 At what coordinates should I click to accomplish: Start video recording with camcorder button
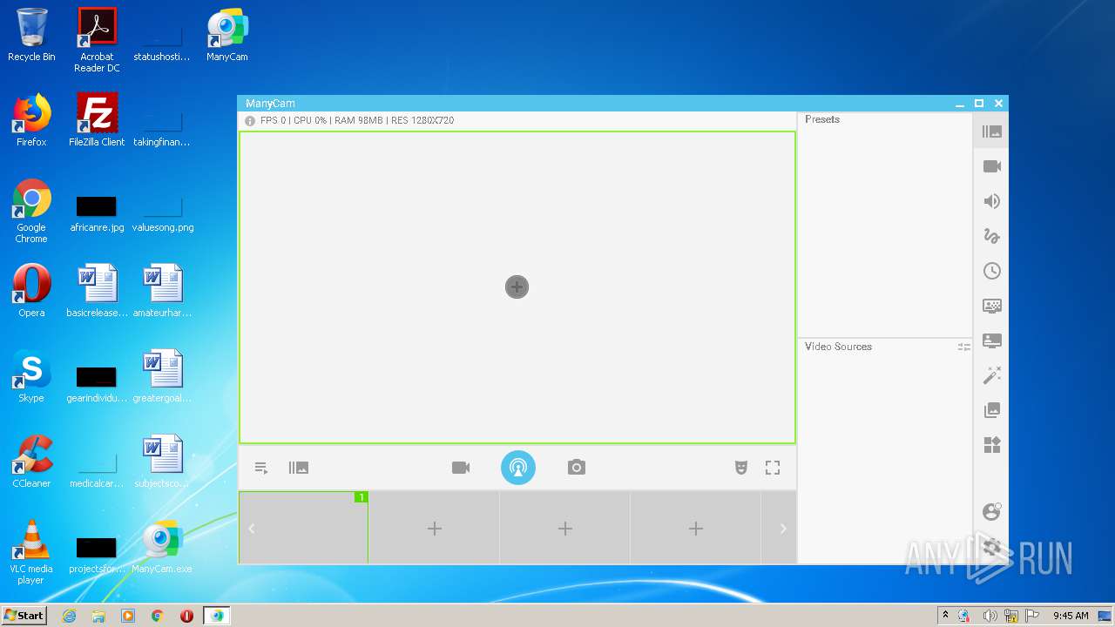pos(461,468)
